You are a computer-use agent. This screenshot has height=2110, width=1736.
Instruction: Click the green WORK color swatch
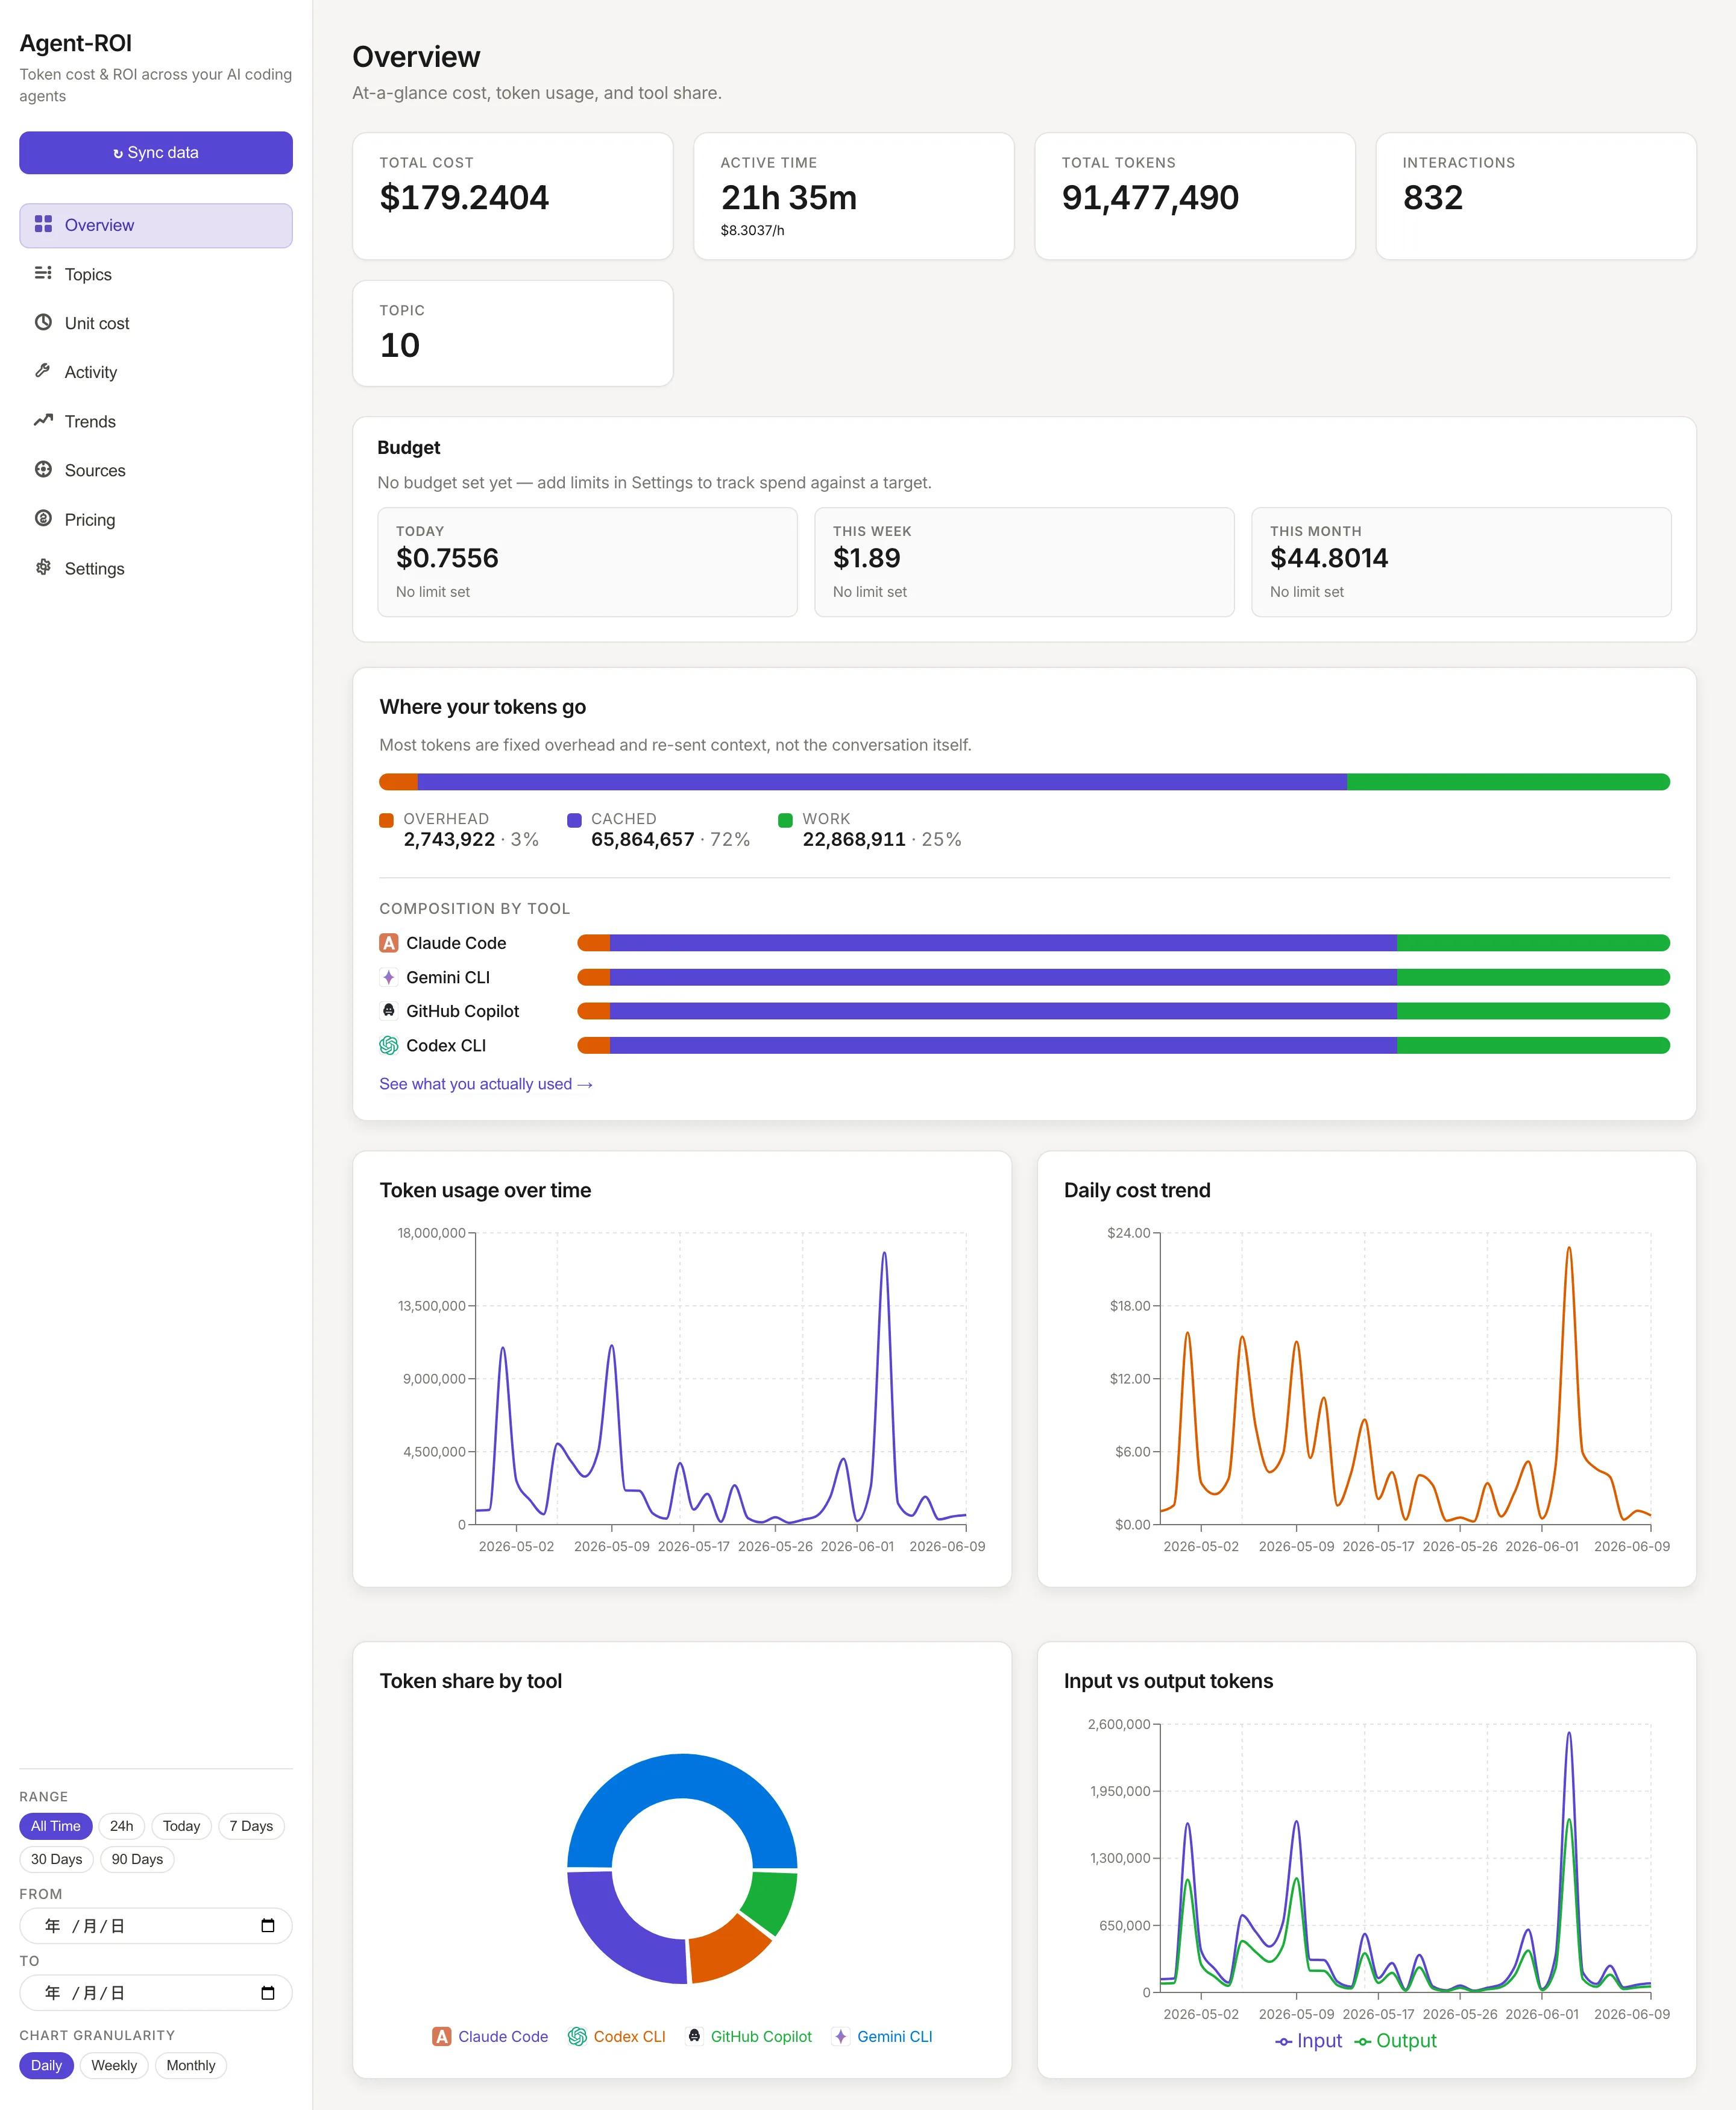coord(785,820)
